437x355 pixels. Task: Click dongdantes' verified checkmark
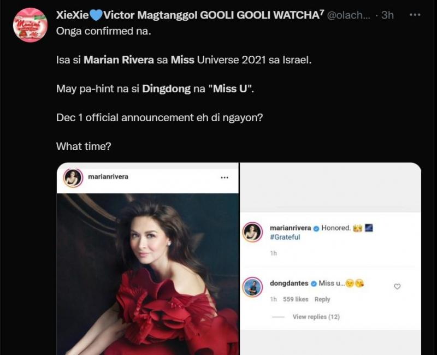(x=313, y=283)
